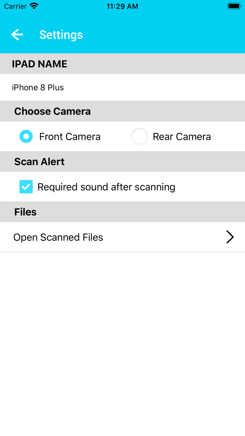Viewport: 245px width, 436px height.
Task: Click the Wi-Fi status icon
Action: coord(34,6)
